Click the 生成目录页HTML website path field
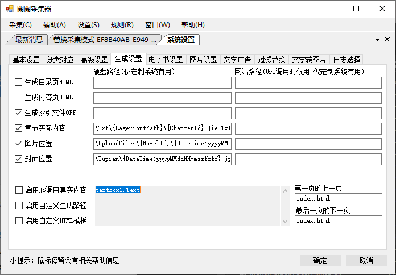396x275 pixels. tap(308, 83)
